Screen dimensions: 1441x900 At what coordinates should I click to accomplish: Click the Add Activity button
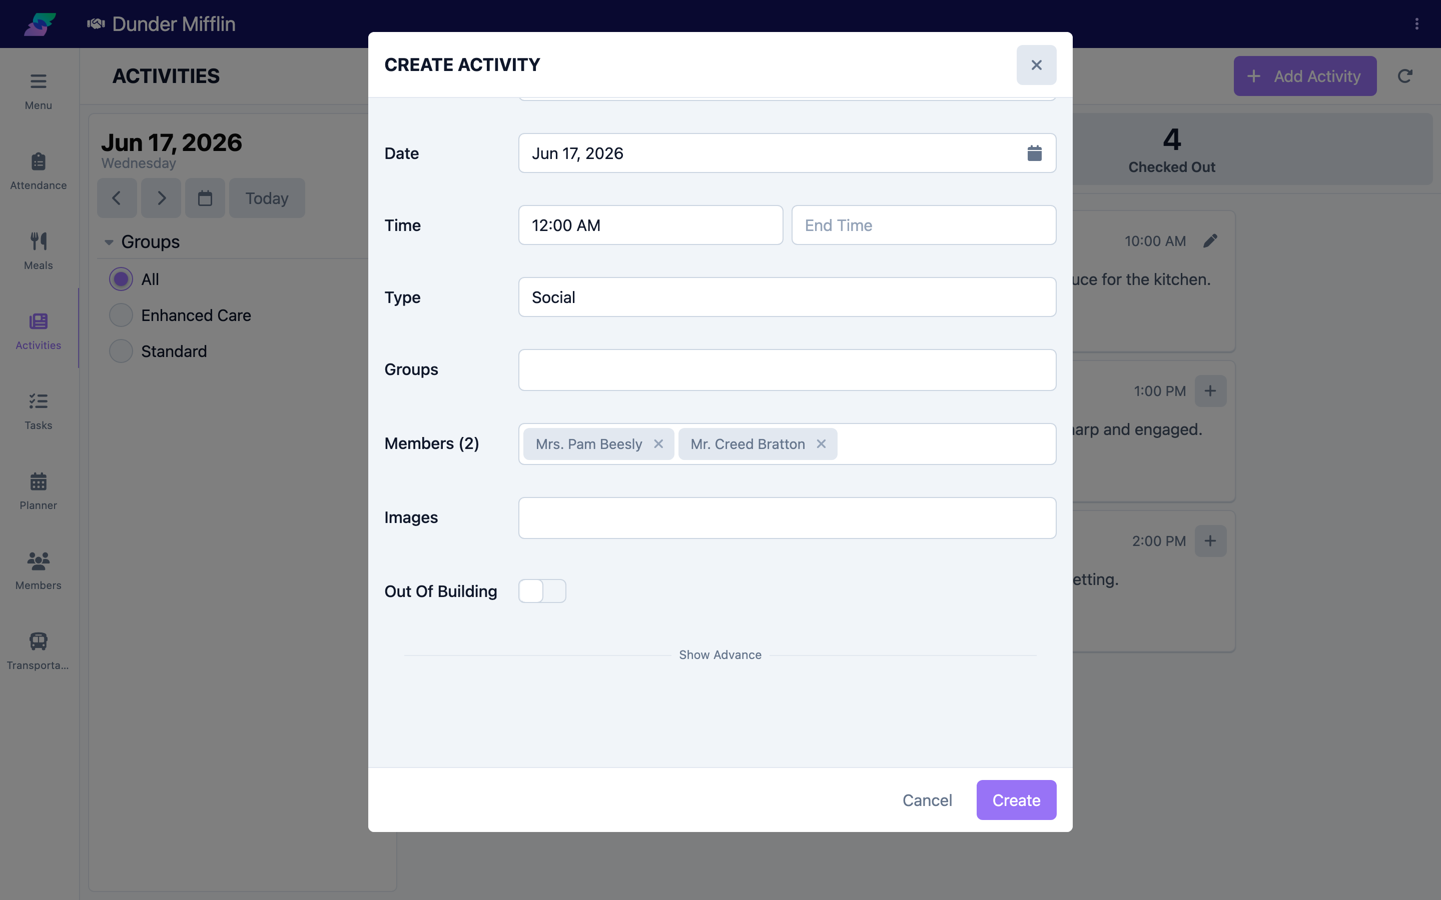[x=1304, y=76]
